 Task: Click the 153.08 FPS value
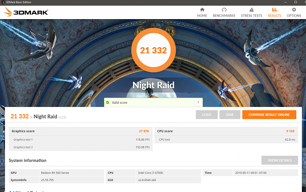click(143, 147)
